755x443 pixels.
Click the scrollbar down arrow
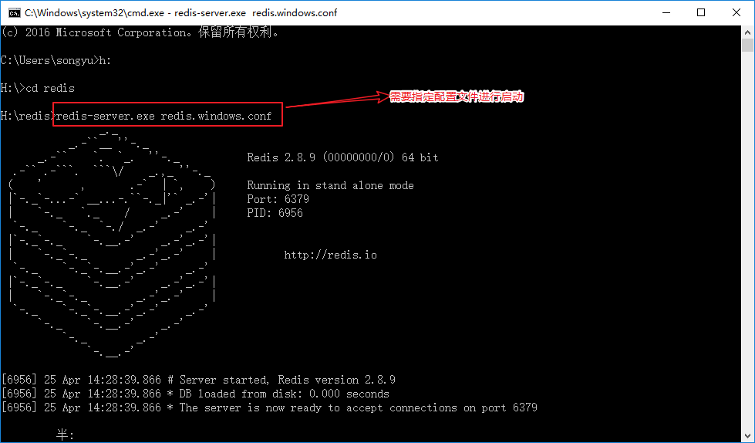coord(747,436)
